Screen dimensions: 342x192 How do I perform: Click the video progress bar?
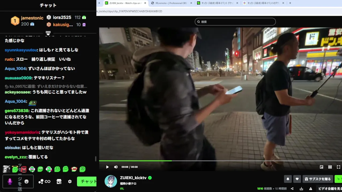pos(220,161)
